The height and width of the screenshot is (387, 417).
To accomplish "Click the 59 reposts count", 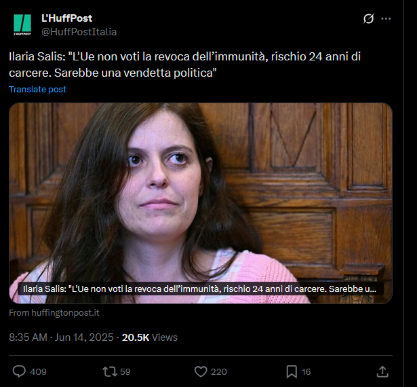I will (x=125, y=371).
